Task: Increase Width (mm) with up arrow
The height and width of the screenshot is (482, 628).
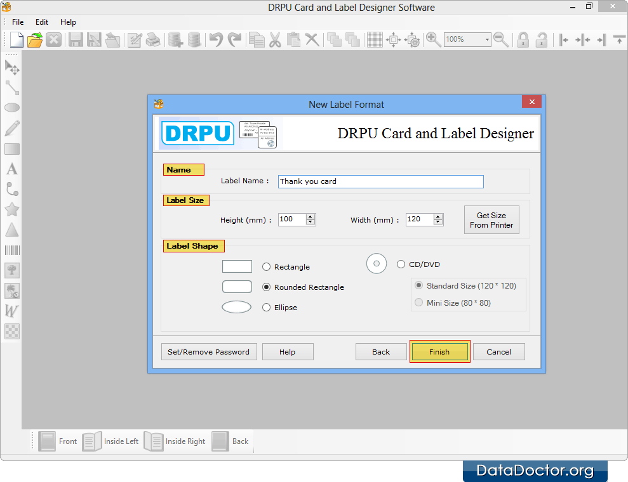Action: (x=438, y=217)
